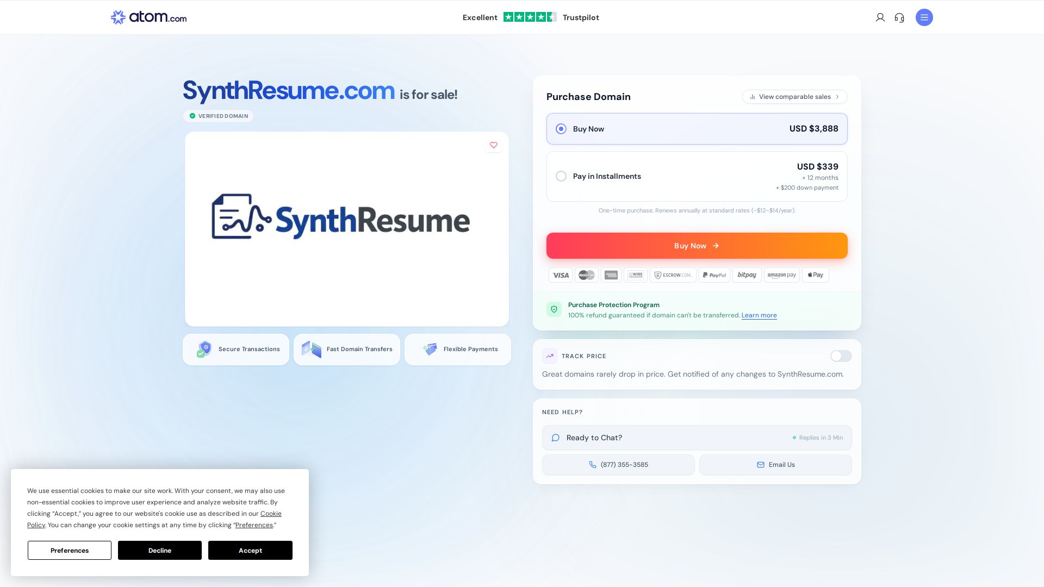Screen dimensions: 1044x587
Task: Open View comparable sales
Action: pos(795,97)
